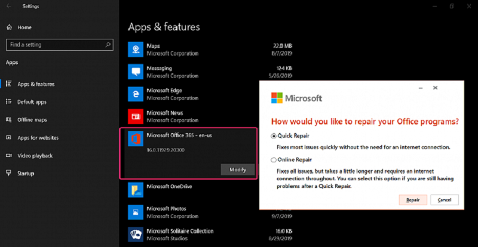Click the Apps for websites icon
The image size is (478, 247).
tap(9, 138)
